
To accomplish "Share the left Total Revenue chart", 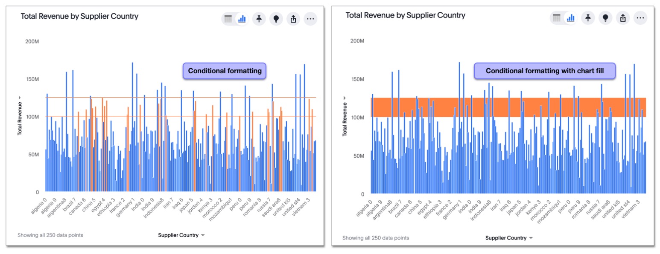I will pos(293,19).
